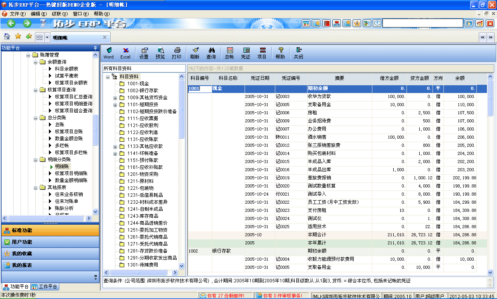Click the 预览 print preview icon
This screenshot has height=299, width=497.
click(160, 53)
